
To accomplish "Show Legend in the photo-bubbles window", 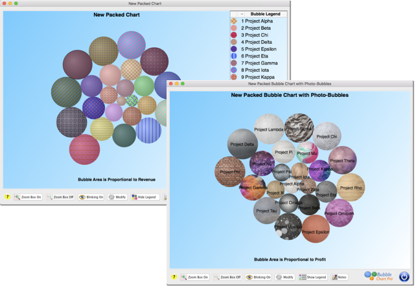I will [x=313, y=277].
